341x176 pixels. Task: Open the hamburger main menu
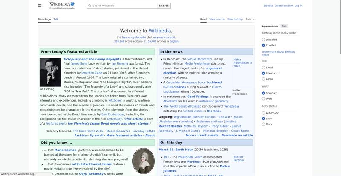(x=40, y=6)
